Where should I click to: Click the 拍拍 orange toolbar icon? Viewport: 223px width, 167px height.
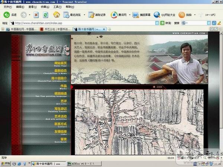click(x=182, y=15)
